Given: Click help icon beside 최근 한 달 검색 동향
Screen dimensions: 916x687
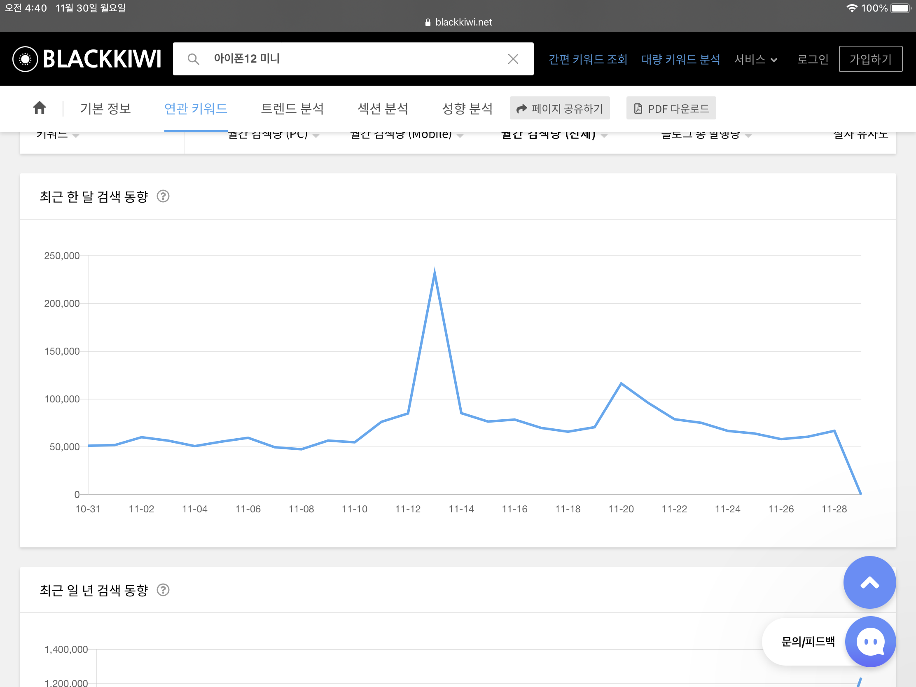Looking at the screenshot, I should [x=163, y=196].
